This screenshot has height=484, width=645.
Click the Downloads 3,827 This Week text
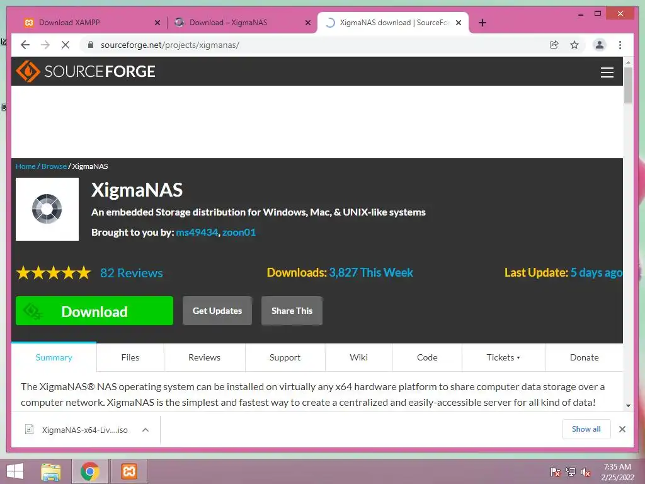tap(340, 272)
